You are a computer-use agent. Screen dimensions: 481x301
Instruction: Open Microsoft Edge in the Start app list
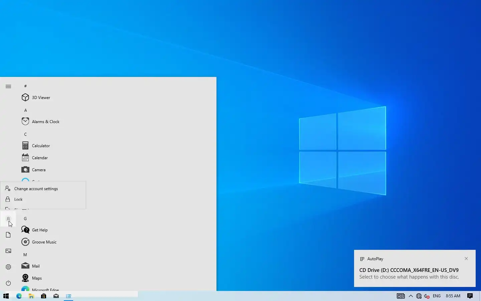[x=40, y=289]
